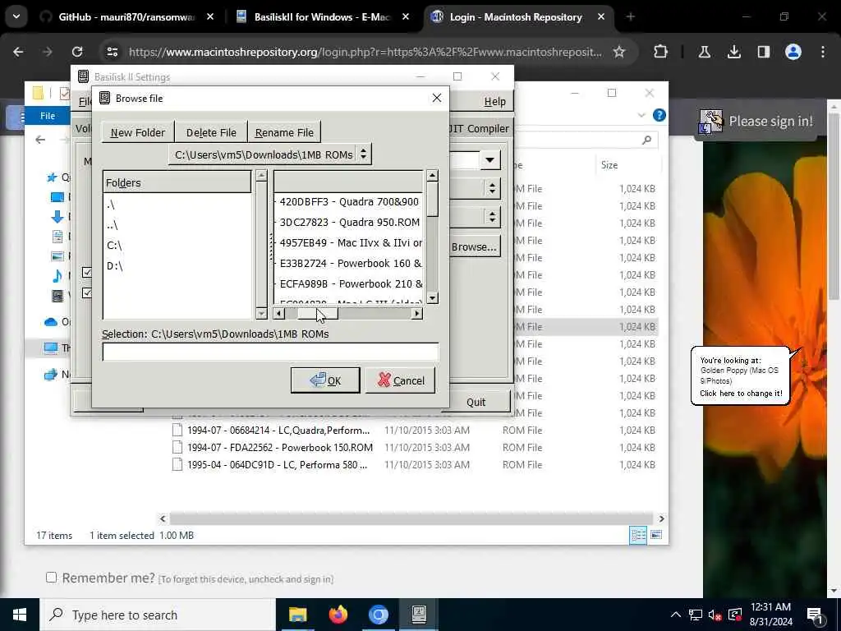
Task: Click the Folders column header
Action: tap(177, 182)
